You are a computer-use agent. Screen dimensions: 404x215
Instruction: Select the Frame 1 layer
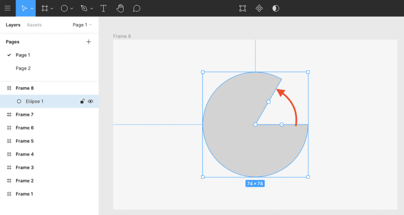(49, 194)
